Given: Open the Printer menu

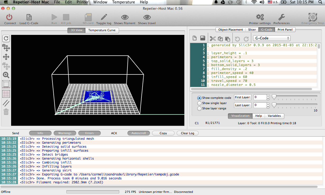Looking at the screenshot, I should pyautogui.click(x=83, y=2).
